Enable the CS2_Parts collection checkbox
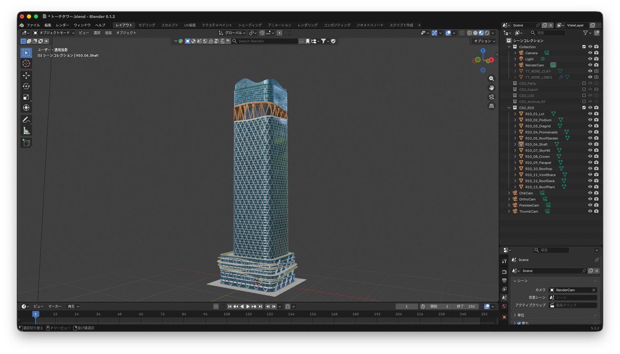The height and width of the screenshot is (354, 620). pos(584,83)
